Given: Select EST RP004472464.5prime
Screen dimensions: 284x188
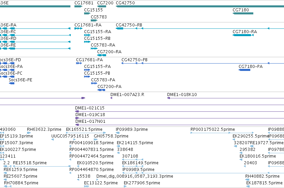Looking at the screenshot, I should point(70,160).
